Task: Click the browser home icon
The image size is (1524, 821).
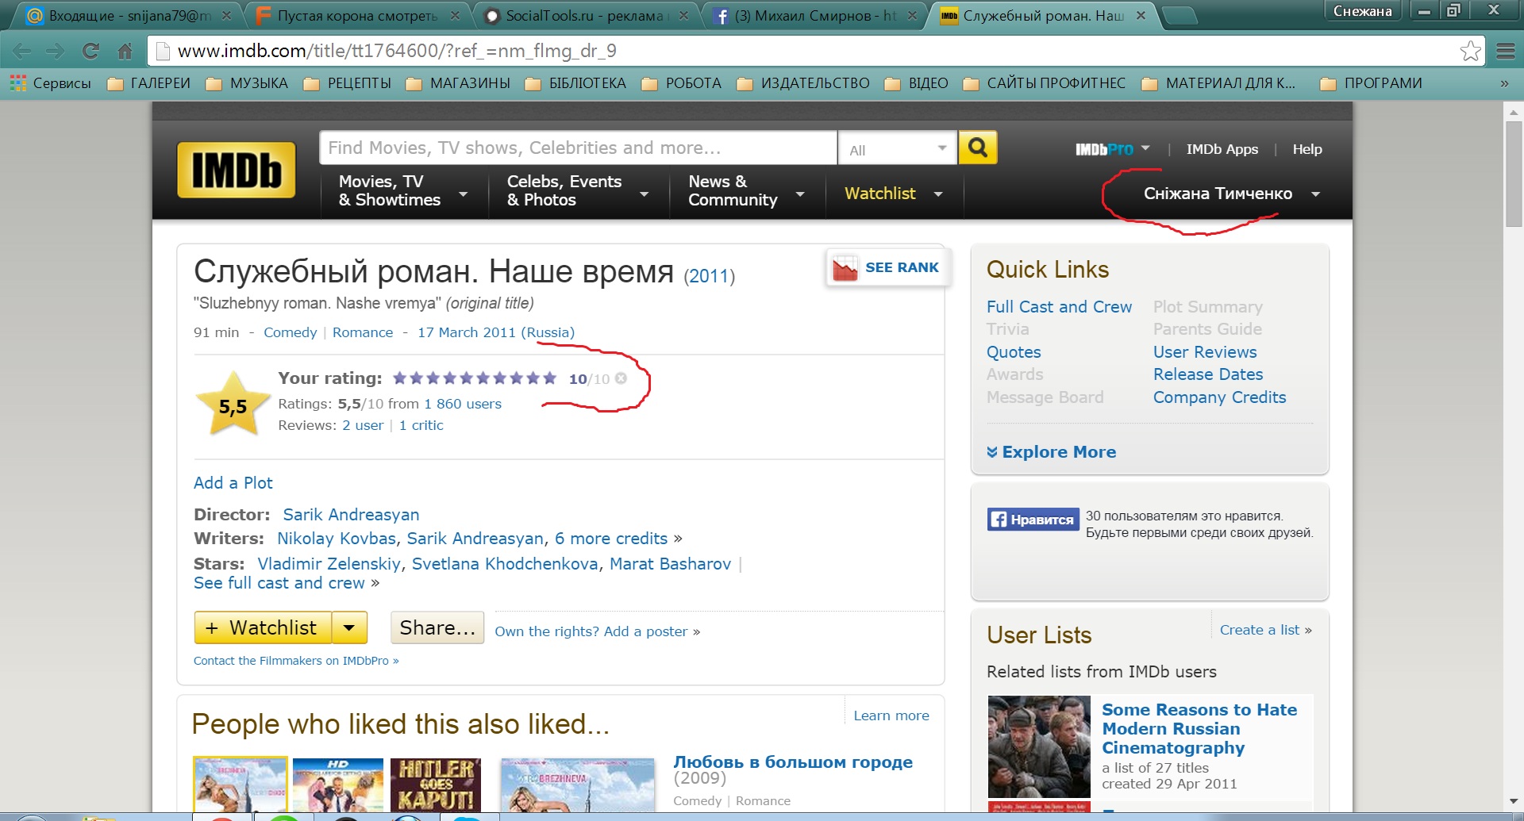Action: [125, 52]
